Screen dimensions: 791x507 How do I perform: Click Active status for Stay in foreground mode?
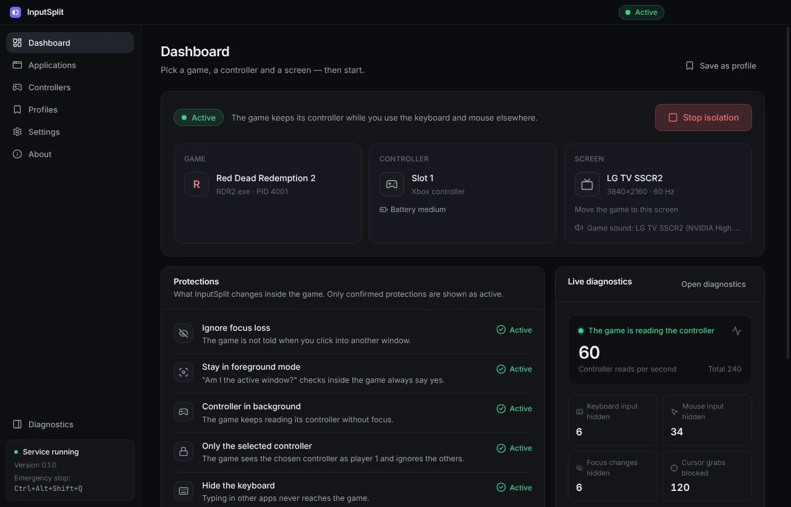pos(514,369)
